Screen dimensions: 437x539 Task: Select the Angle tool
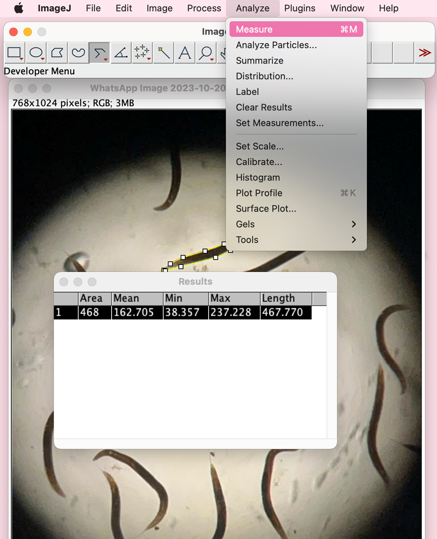pyautogui.click(x=121, y=53)
